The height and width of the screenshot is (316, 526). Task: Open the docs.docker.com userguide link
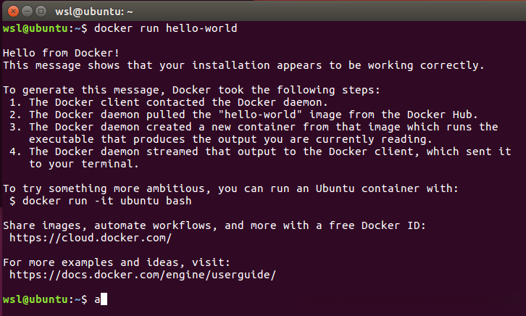coord(143,275)
